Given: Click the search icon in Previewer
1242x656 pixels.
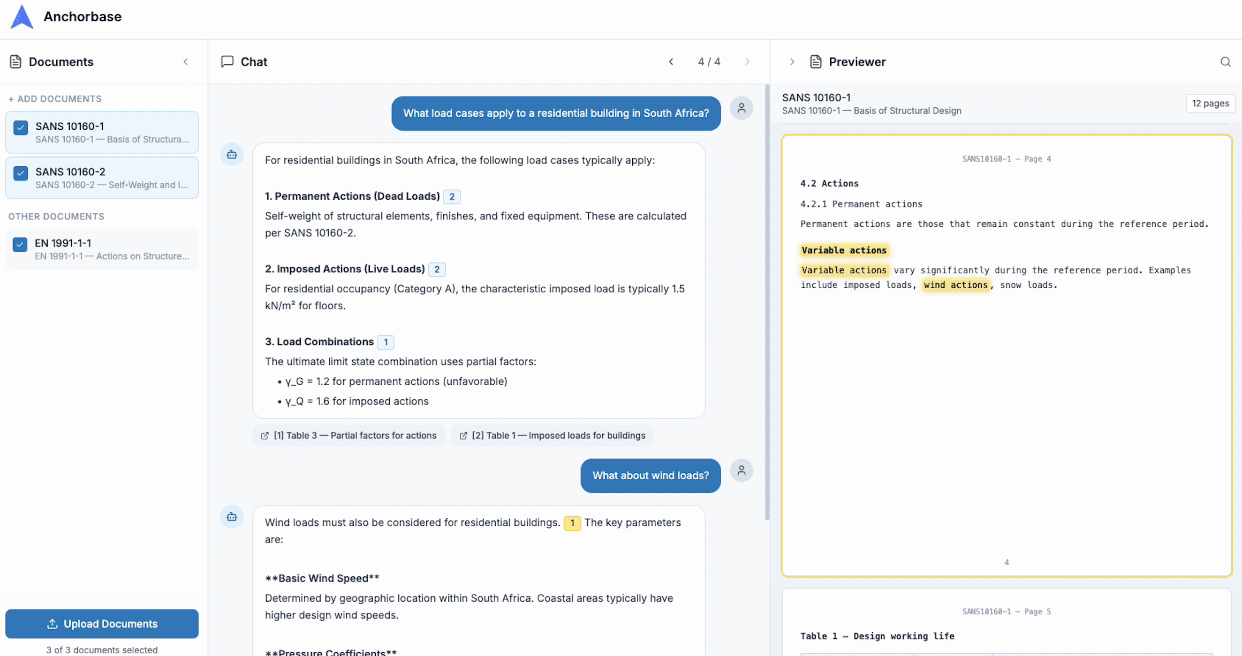Looking at the screenshot, I should tap(1225, 62).
